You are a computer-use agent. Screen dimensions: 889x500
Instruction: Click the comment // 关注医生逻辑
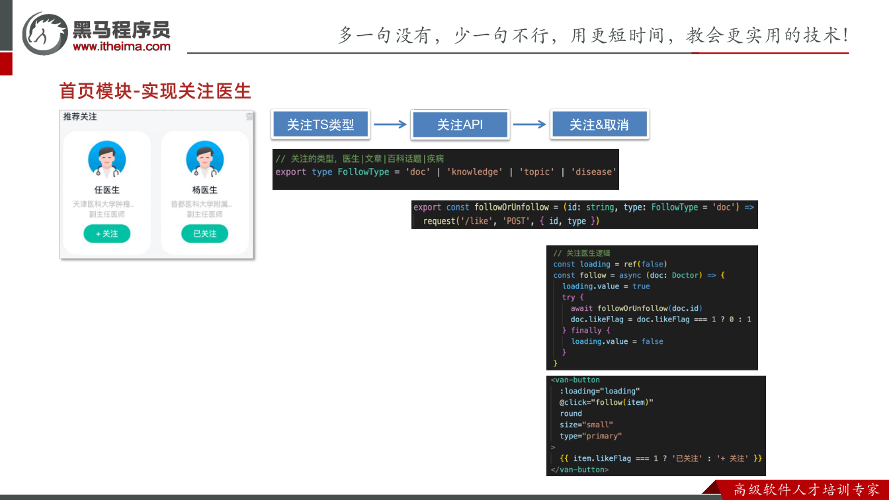[x=581, y=253]
